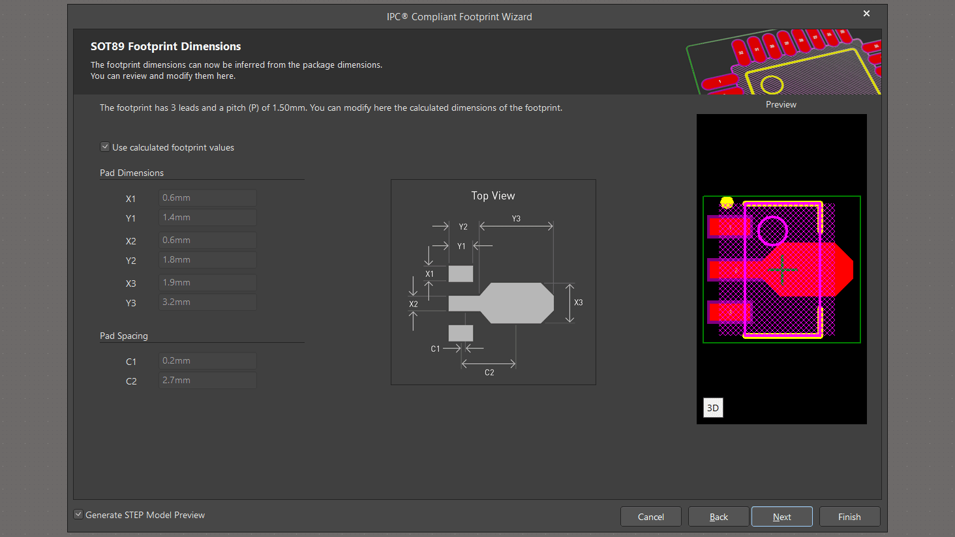The image size is (955, 537).
Task: Toggle Use calculated footprint values checkbox
Action: [x=105, y=147]
